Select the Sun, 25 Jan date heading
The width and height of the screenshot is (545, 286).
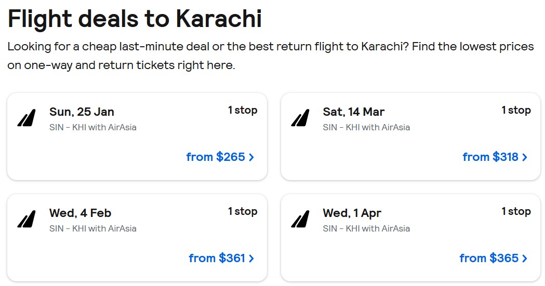82,112
